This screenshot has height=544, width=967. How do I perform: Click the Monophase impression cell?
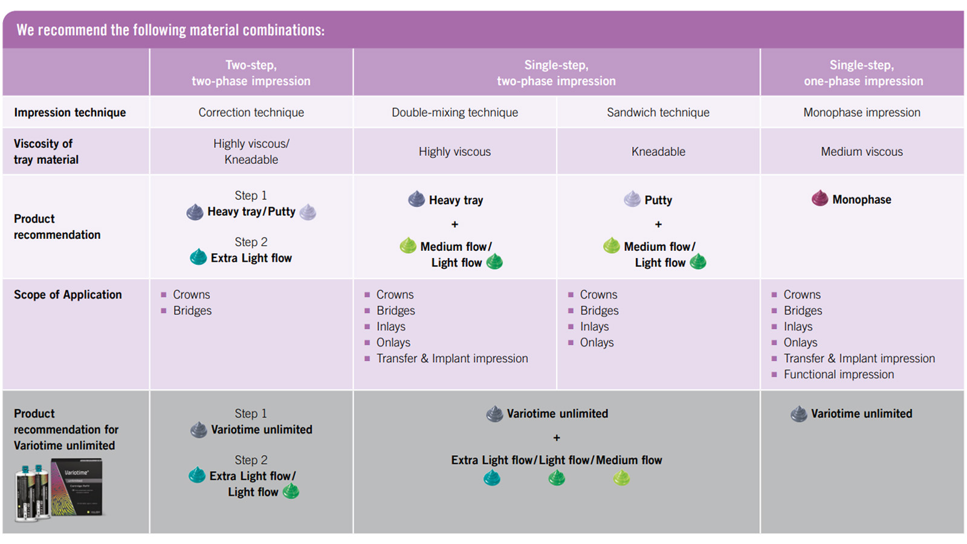click(x=862, y=112)
